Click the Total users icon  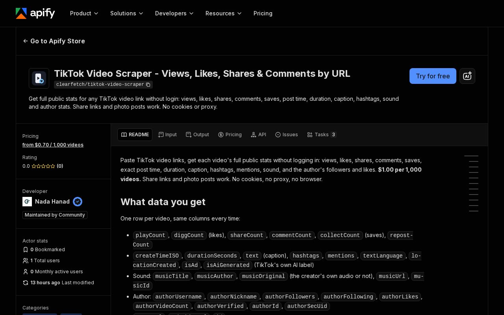26,261
